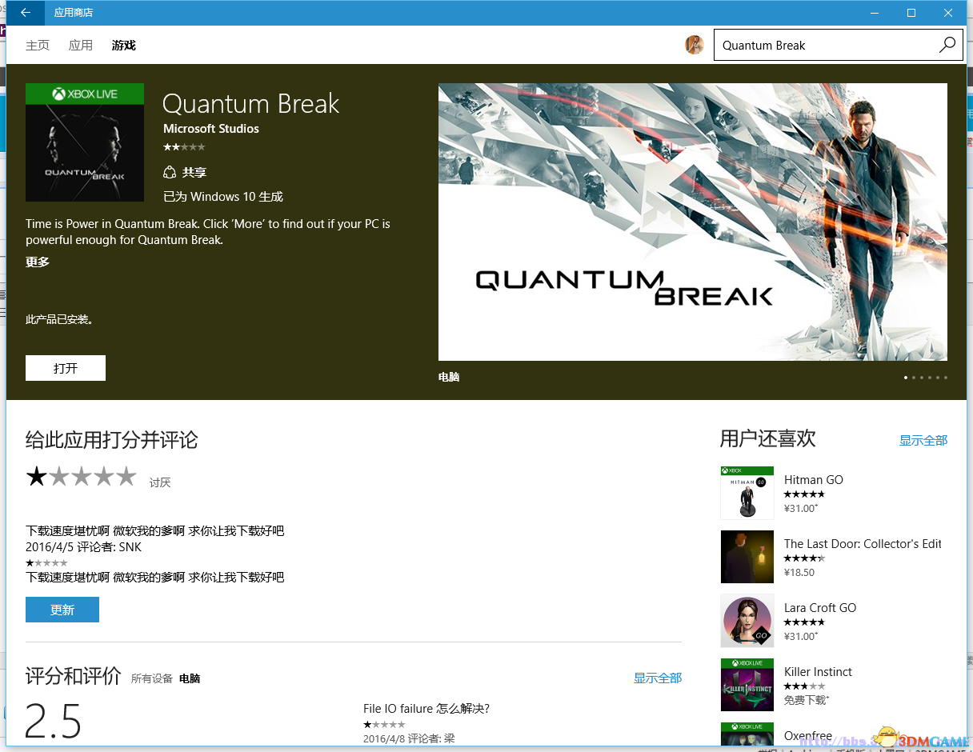Click the File IO failure 怎么解决? review title

[426, 709]
